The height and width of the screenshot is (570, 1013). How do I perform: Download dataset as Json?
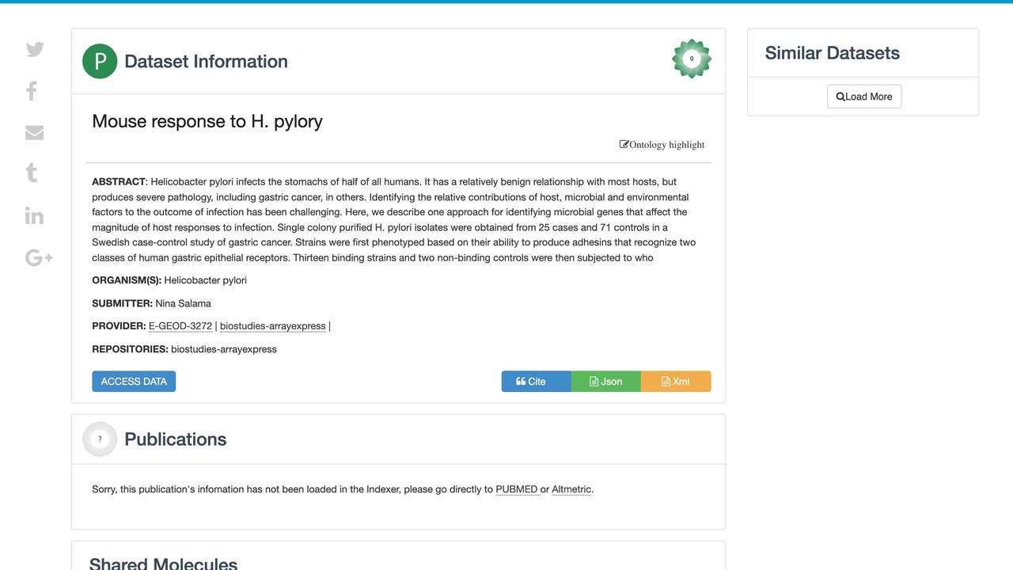click(605, 382)
